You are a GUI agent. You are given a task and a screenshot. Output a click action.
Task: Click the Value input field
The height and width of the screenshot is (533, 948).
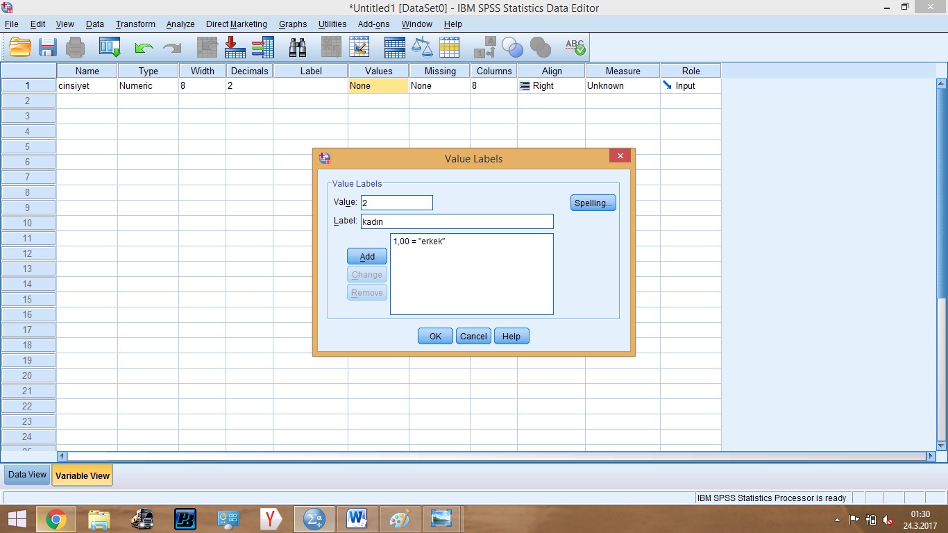point(396,203)
